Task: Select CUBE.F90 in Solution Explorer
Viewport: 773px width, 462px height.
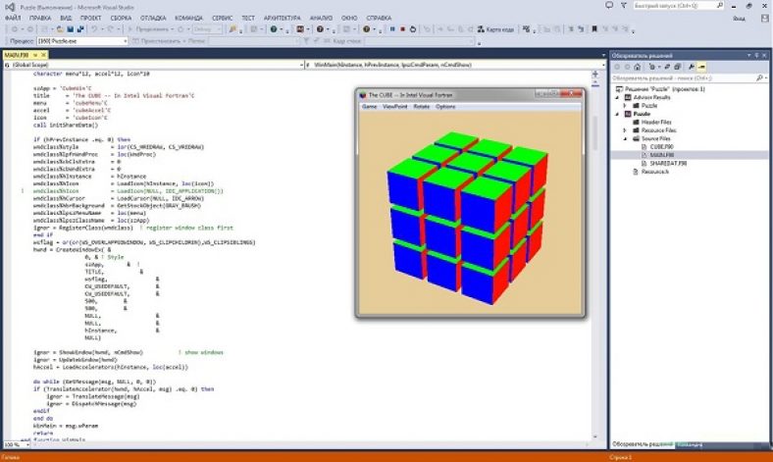Action: click(657, 146)
